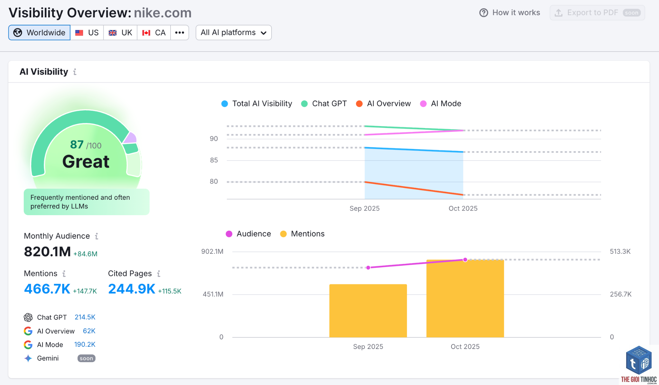Open the How it works help link
The image size is (659, 385).
510,13
